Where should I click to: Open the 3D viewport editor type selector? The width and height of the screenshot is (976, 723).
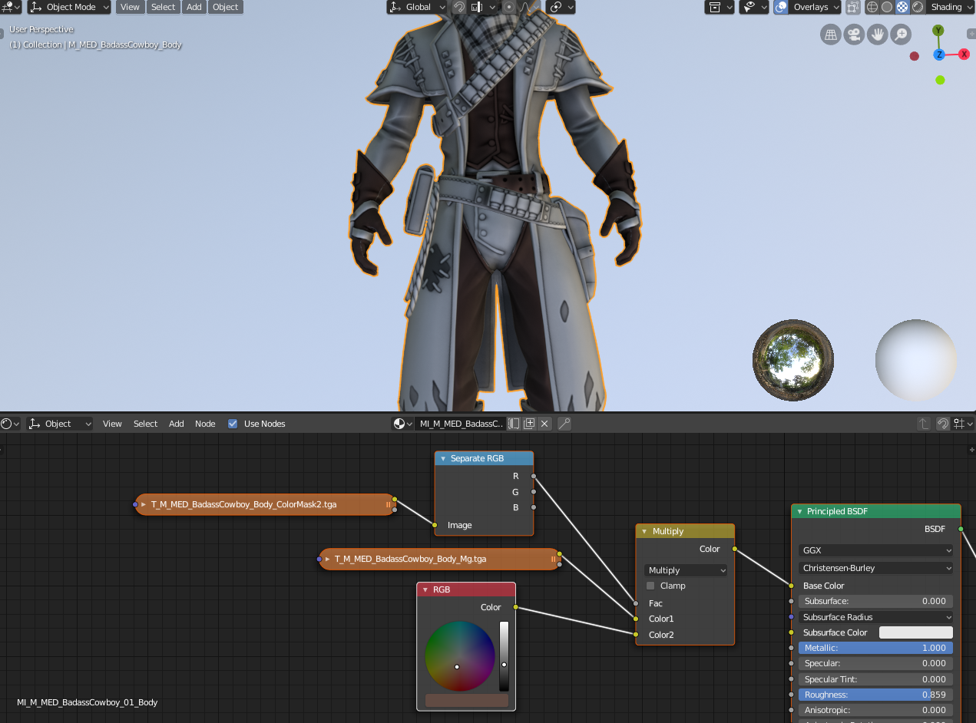pos(11,7)
